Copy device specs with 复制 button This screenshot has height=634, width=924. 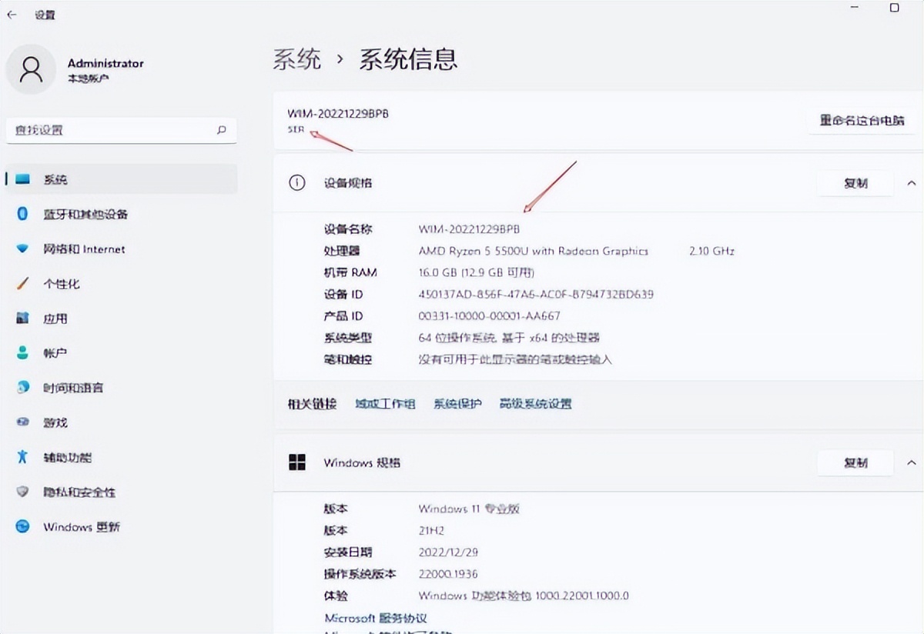pyautogui.click(x=855, y=183)
